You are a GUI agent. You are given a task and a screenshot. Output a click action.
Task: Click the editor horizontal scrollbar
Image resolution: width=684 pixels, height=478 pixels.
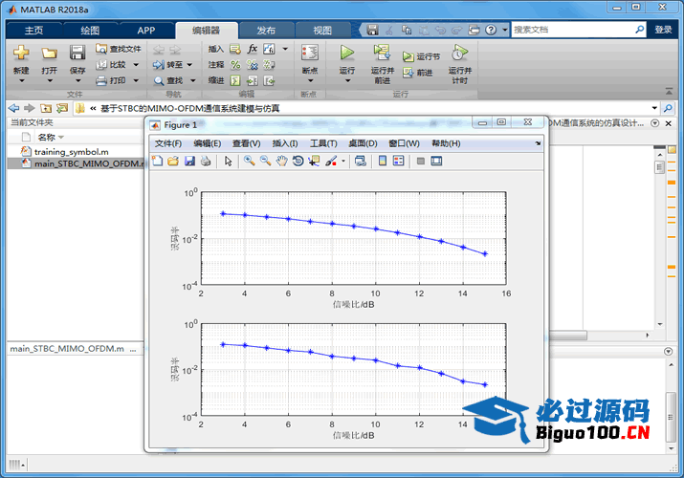567,336
